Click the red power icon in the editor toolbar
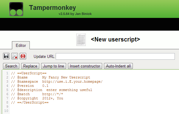The width and height of the screenshot is (179, 114). (23, 56)
